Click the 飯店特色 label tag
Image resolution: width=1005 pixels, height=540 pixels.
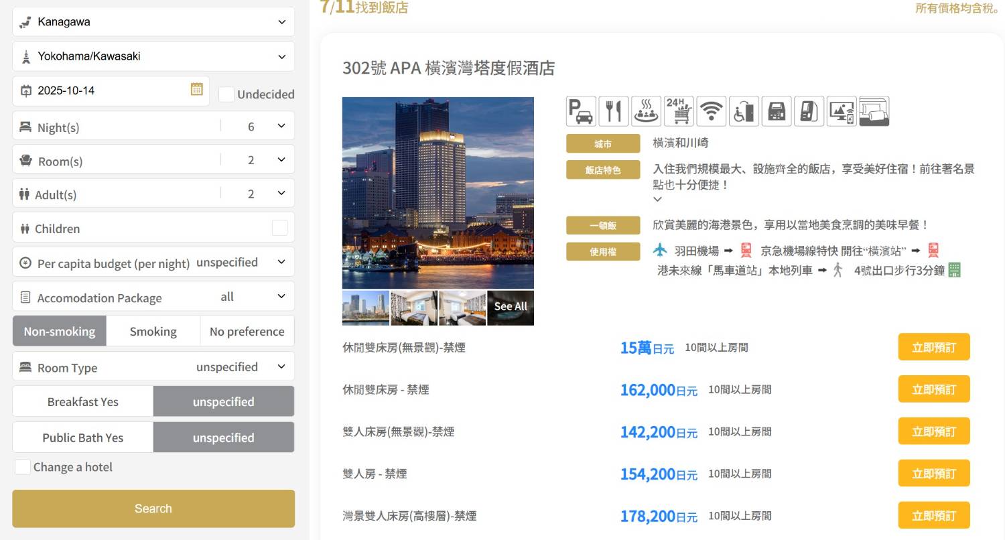pyautogui.click(x=603, y=170)
